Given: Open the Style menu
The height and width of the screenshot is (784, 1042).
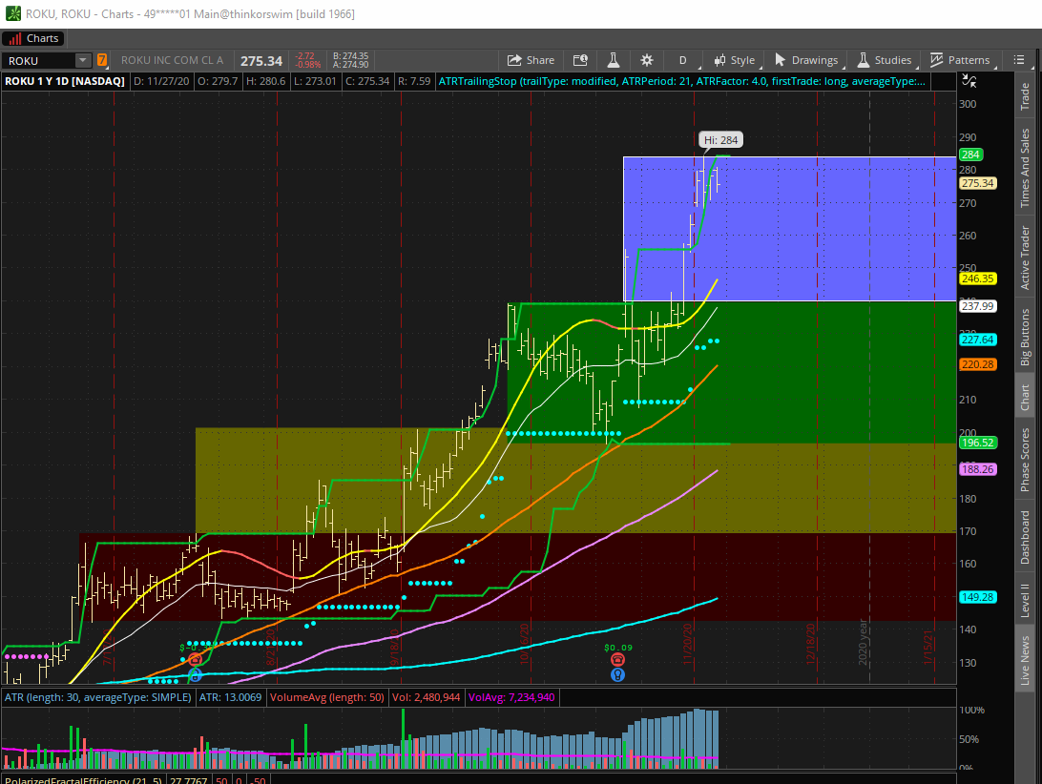Looking at the screenshot, I should tap(735, 60).
